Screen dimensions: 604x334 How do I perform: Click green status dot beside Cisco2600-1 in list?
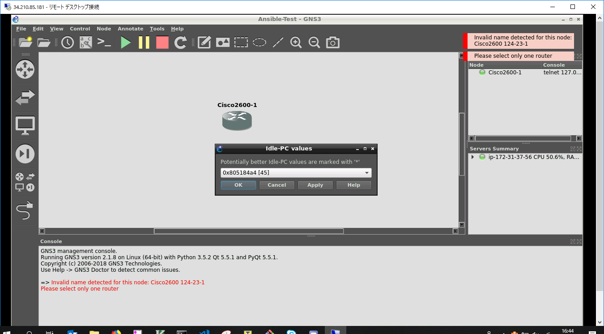pos(482,72)
